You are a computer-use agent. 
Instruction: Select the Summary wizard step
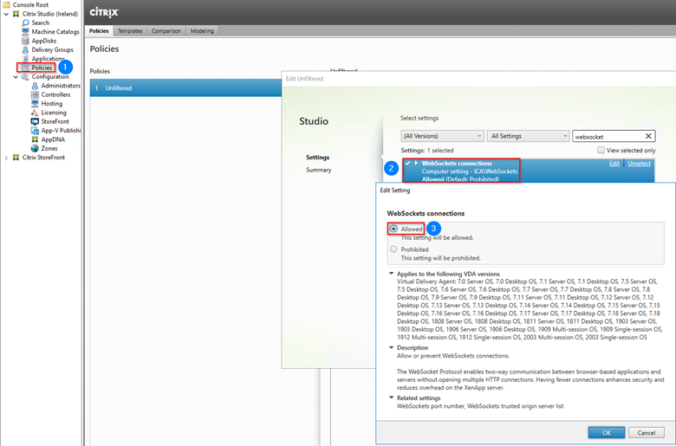(x=319, y=170)
